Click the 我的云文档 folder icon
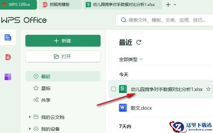213x133 pixels. (x=36, y=117)
